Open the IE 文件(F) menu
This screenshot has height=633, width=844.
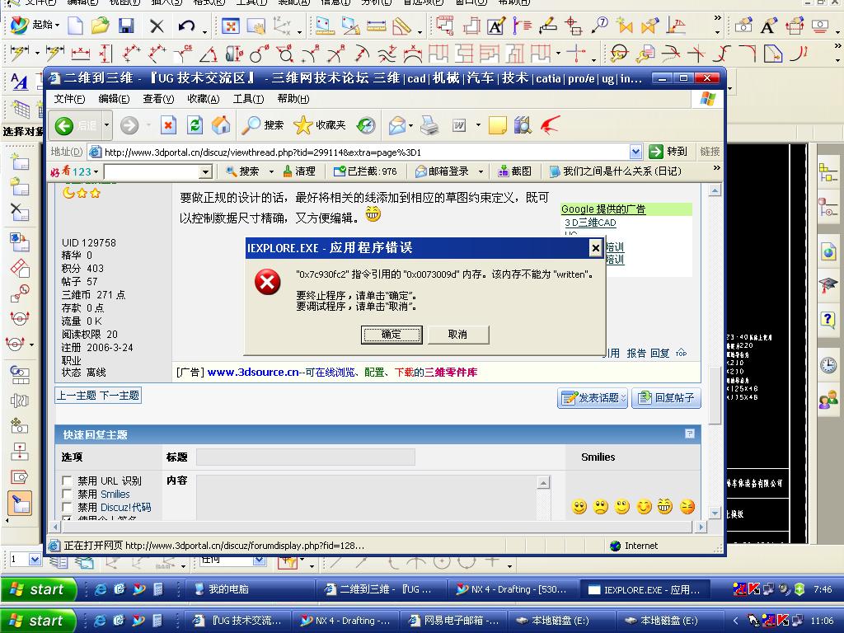pos(69,99)
